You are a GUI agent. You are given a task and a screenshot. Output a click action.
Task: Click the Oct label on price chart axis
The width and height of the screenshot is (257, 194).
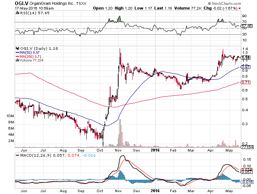tap(100, 150)
